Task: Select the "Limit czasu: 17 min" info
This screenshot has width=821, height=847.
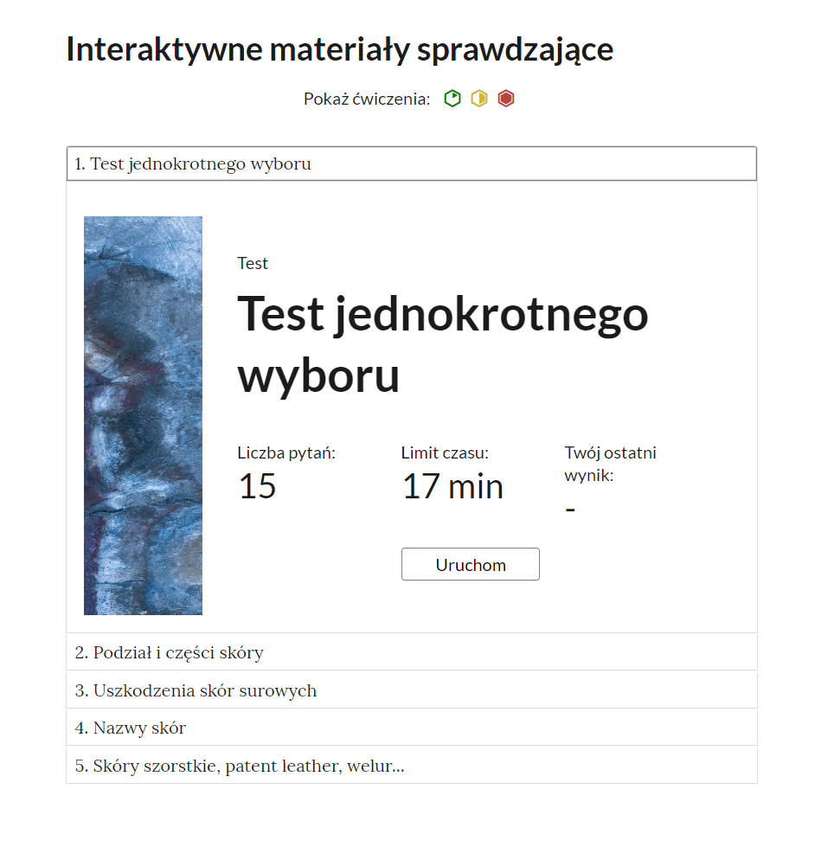Action: tap(452, 472)
